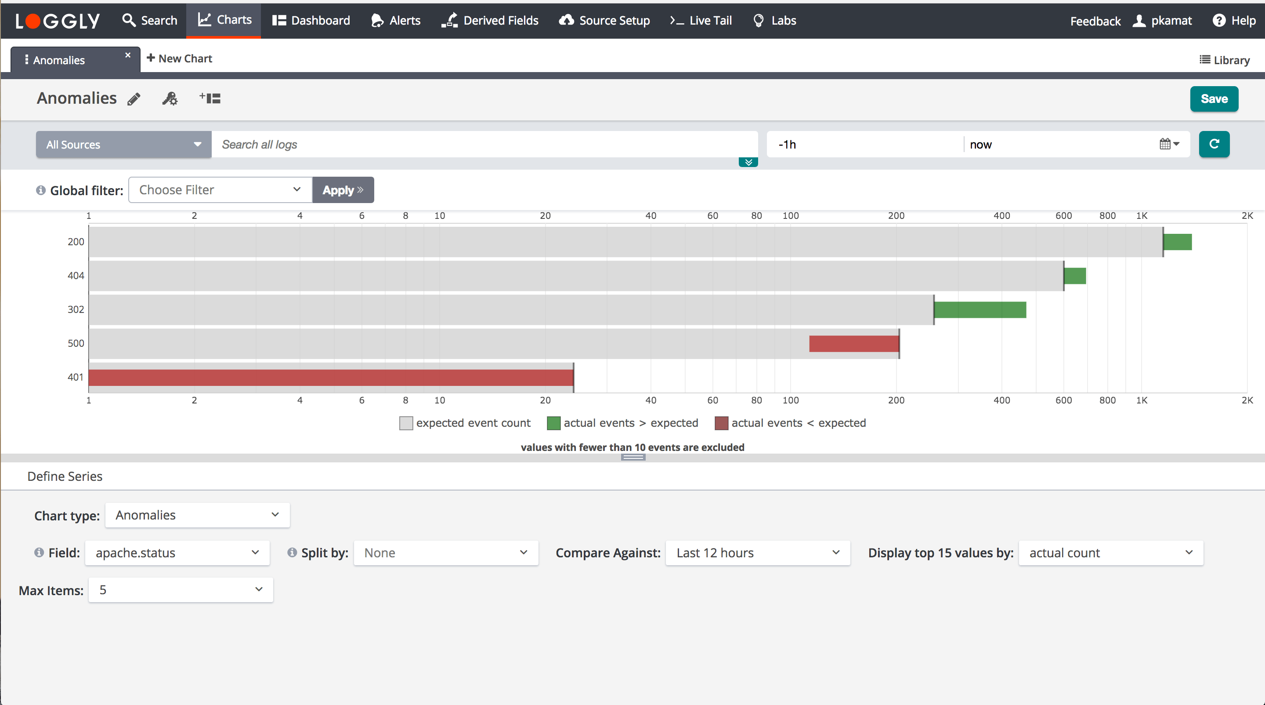Add a new panel with the add-panel icon
1265x705 pixels.
210,98
